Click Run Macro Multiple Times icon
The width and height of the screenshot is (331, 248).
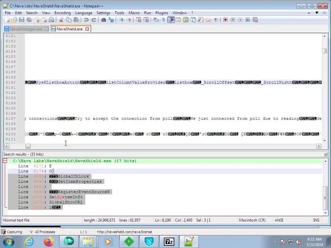click(x=248, y=20)
